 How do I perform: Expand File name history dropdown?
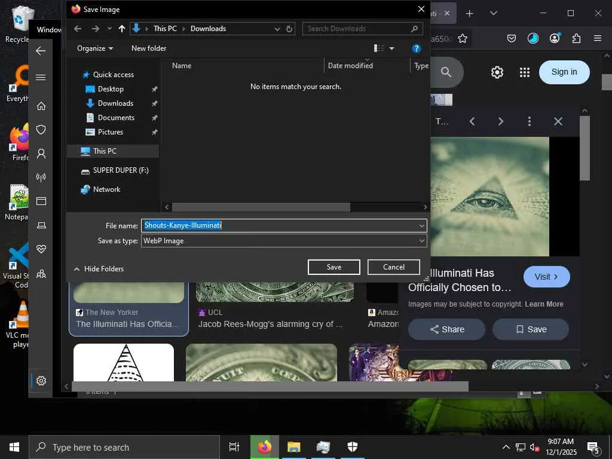pyautogui.click(x=422, y=225)
